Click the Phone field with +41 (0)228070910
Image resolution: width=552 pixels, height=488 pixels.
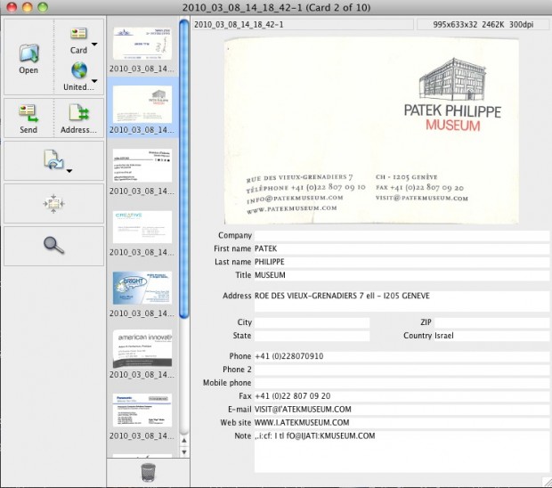click(402, 356)
